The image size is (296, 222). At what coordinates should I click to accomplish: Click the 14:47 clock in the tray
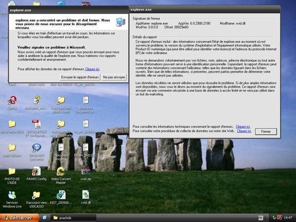288,218
